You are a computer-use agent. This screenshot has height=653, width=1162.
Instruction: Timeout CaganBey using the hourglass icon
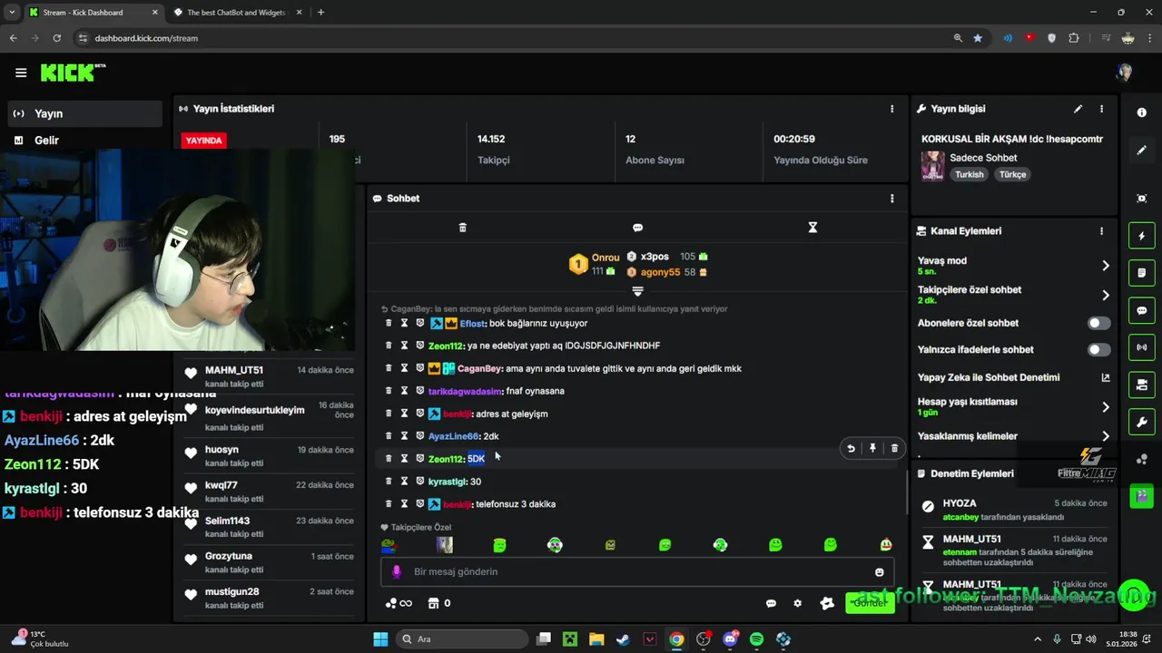[x=404, y=368]
